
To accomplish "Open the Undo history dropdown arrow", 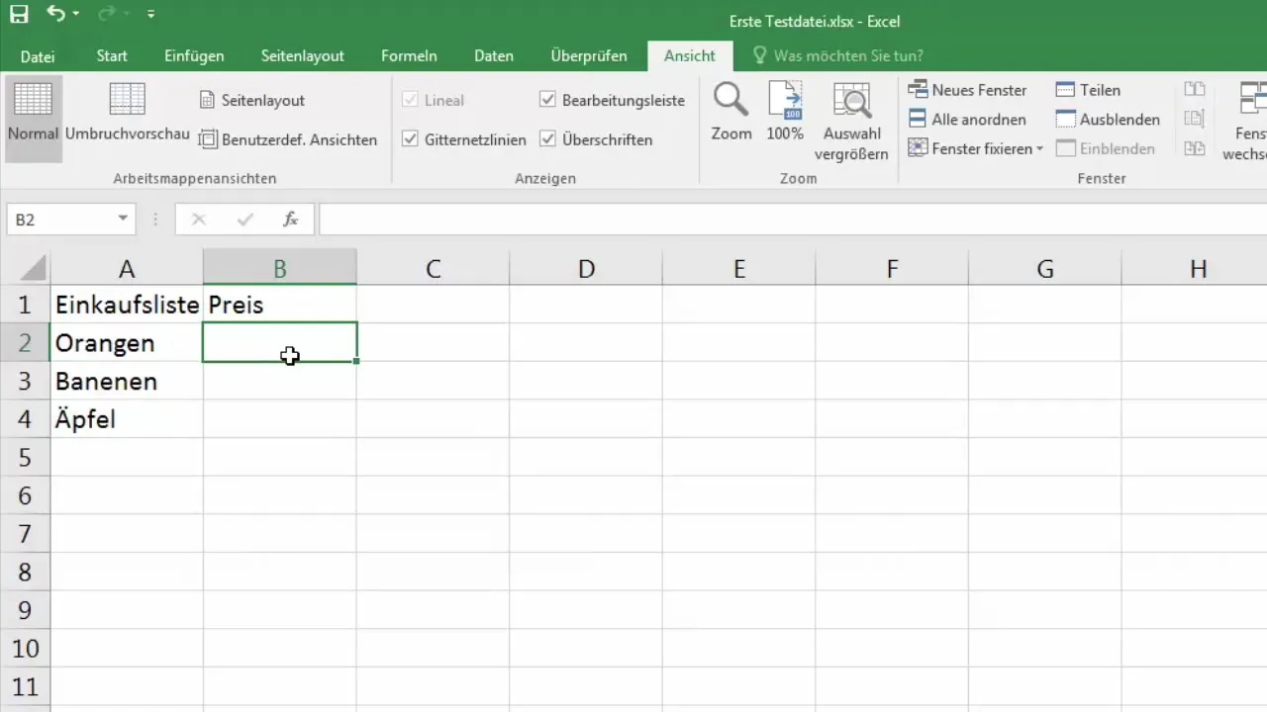I will click(76, 15).
